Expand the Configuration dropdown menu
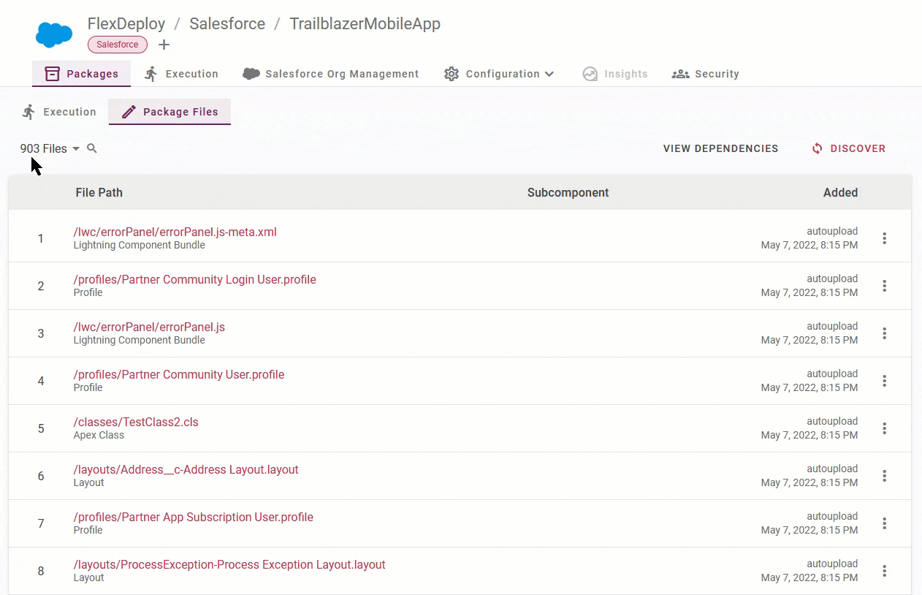Image resolution: width=922 pixels, height=595 pixels. tap(500, 74)
